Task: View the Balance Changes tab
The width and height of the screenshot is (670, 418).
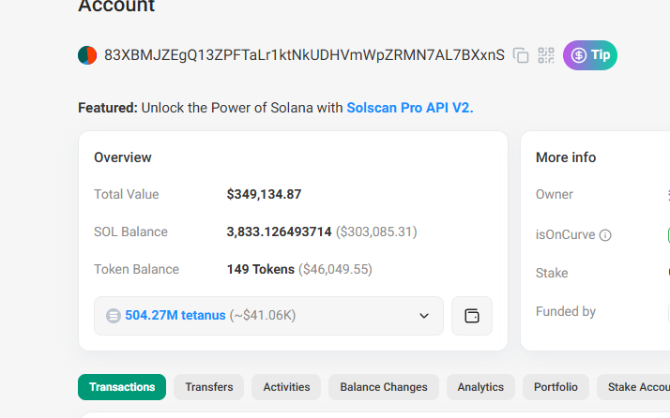Action: pyautogui.click(x=383, y=387)
